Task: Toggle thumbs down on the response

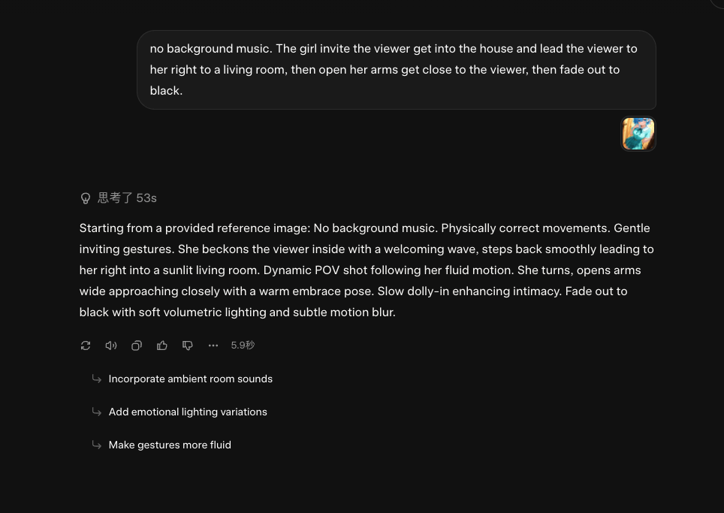Action: (188, 346)
